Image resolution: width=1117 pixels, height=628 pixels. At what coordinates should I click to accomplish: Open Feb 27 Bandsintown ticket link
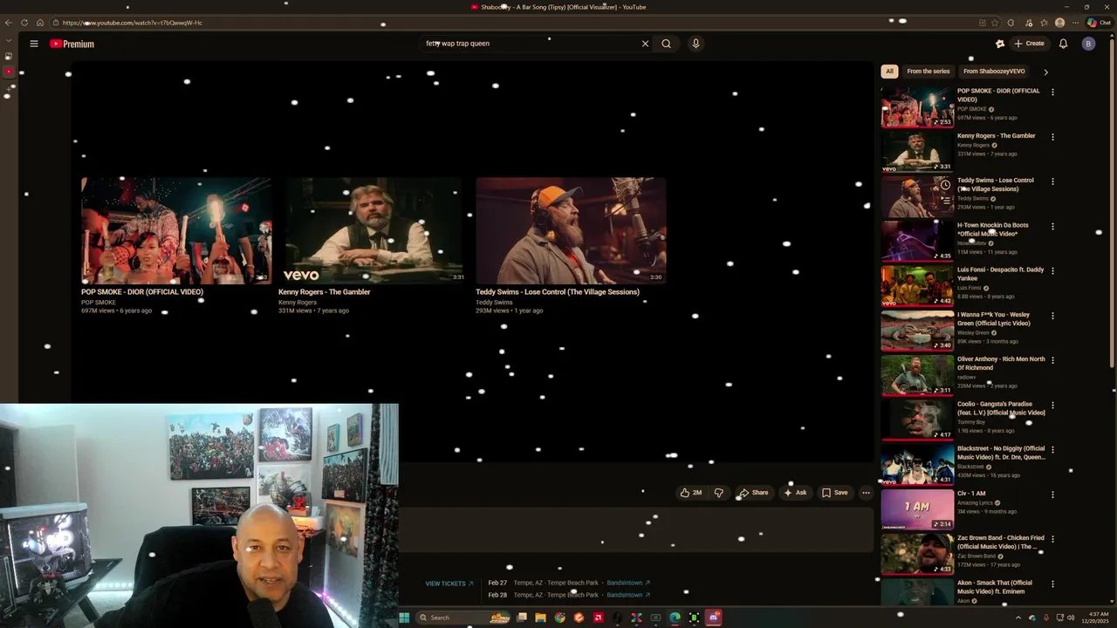click(x=628, y=583)
